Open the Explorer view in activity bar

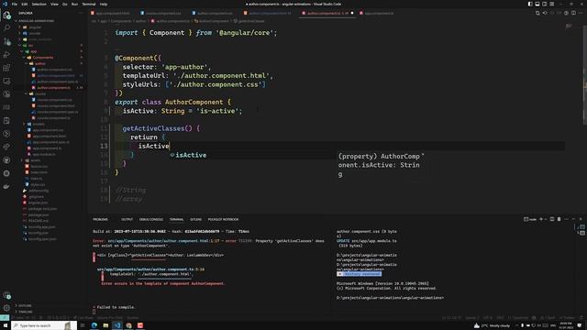coord(6,16)
